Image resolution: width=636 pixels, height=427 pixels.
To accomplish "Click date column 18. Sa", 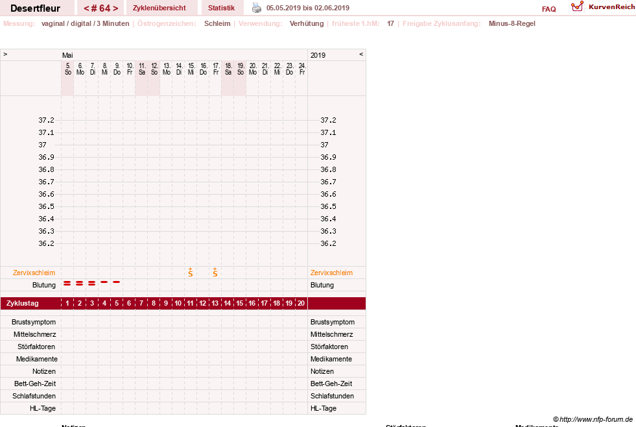I will click(228, 69).
